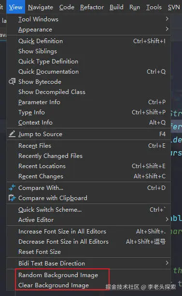Expand the Active Editor submenu arrow

[x=167, y=219]
